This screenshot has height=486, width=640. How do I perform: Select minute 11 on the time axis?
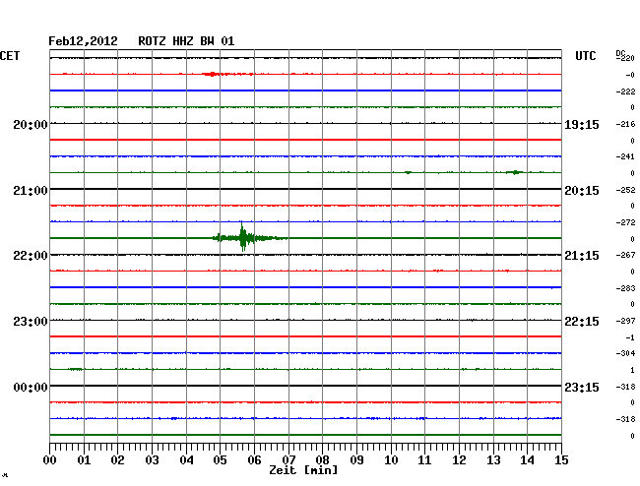click(x=424, y=459)
